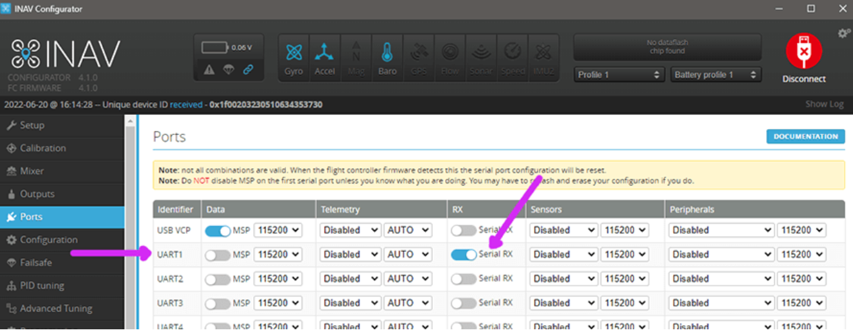This screenshot has width=853, height=334.
Task: Open the Battery profile 1 dropdown
Action: click(716, 75)
